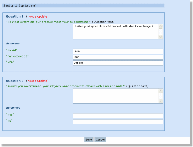Click the Question 2 heading

point(15,81)
